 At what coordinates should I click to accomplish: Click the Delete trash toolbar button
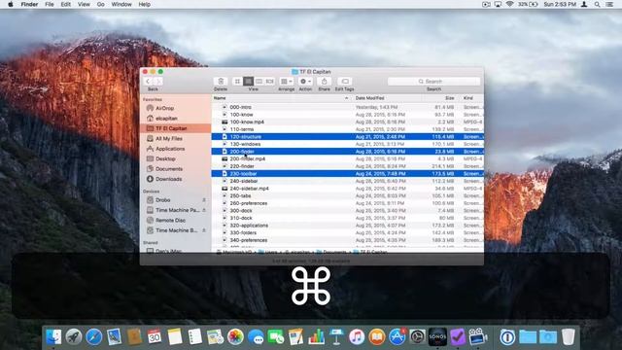221,82
